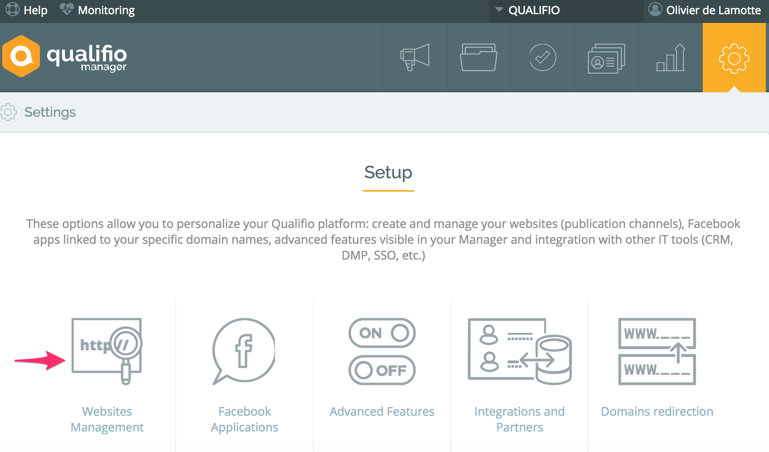Viewport: 769px width, 452px height.
Task: Open the Domains redirection text link
Action: click(657, 411)
